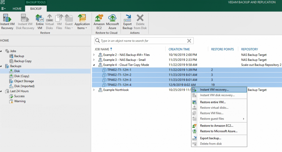Click the Scale-out Backup Repository 2 cell
Viewport: 282px width, 152px height.
pos(261,65)
